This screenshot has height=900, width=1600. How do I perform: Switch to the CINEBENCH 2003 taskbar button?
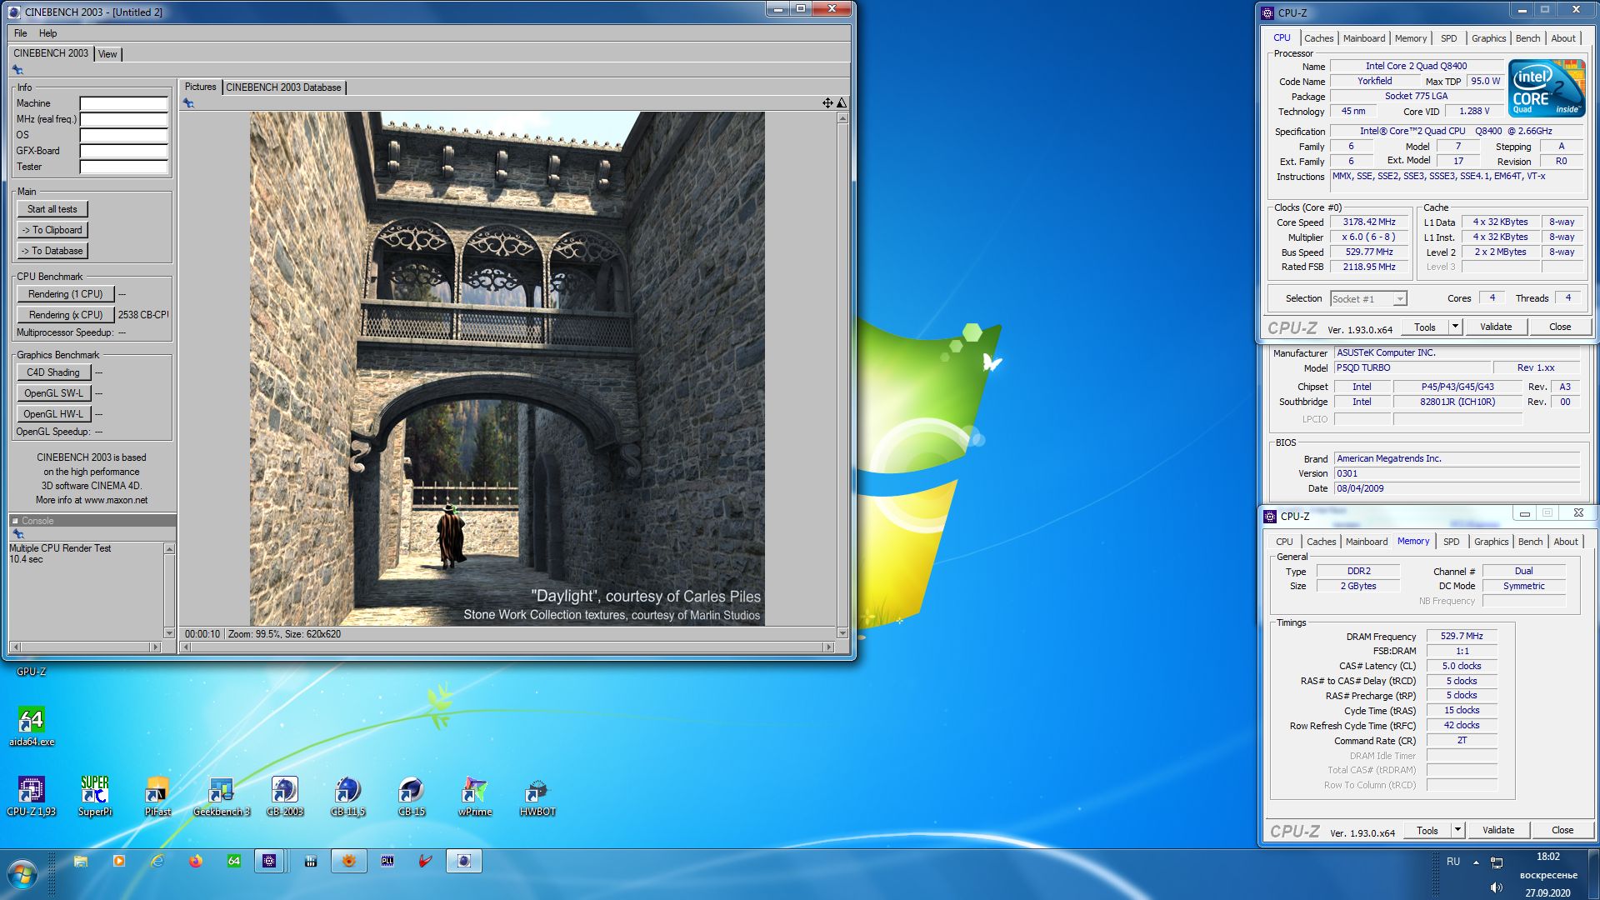click(464, 862)
